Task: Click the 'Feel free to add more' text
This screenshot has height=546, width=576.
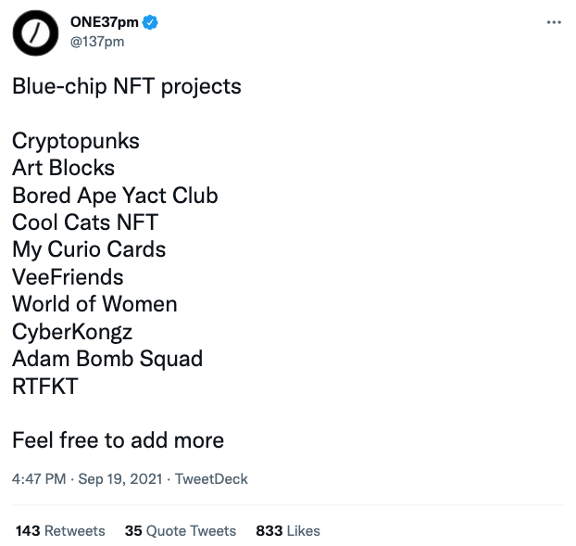Action: click(118, 440)
